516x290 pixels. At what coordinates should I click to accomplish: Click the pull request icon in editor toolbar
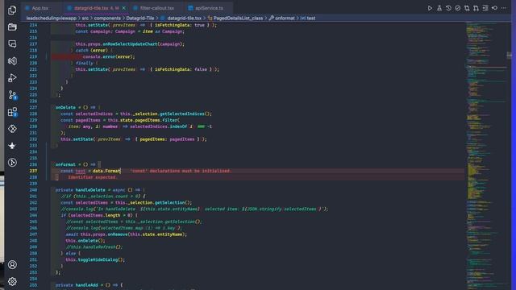click(x=476, y=8)
